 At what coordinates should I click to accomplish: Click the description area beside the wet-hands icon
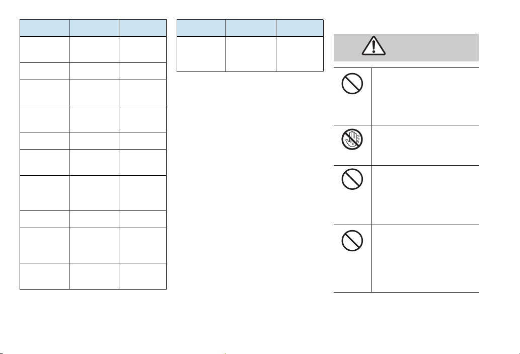tap(425, 145)
